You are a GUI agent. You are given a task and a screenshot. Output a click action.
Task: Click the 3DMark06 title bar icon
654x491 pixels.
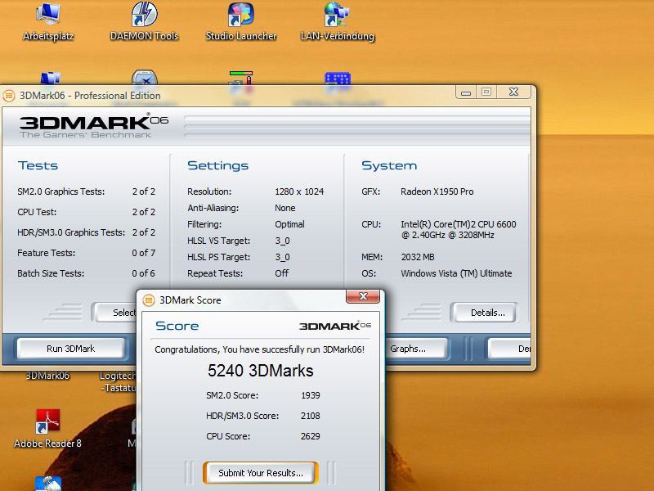9,96
